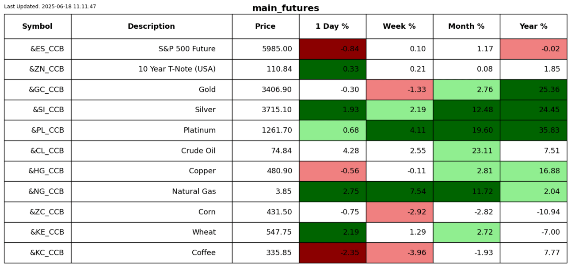This screenshot has height=267, width=571.
Task: Click Natural Gas Week % value 7.54
Action: [399, 191]
